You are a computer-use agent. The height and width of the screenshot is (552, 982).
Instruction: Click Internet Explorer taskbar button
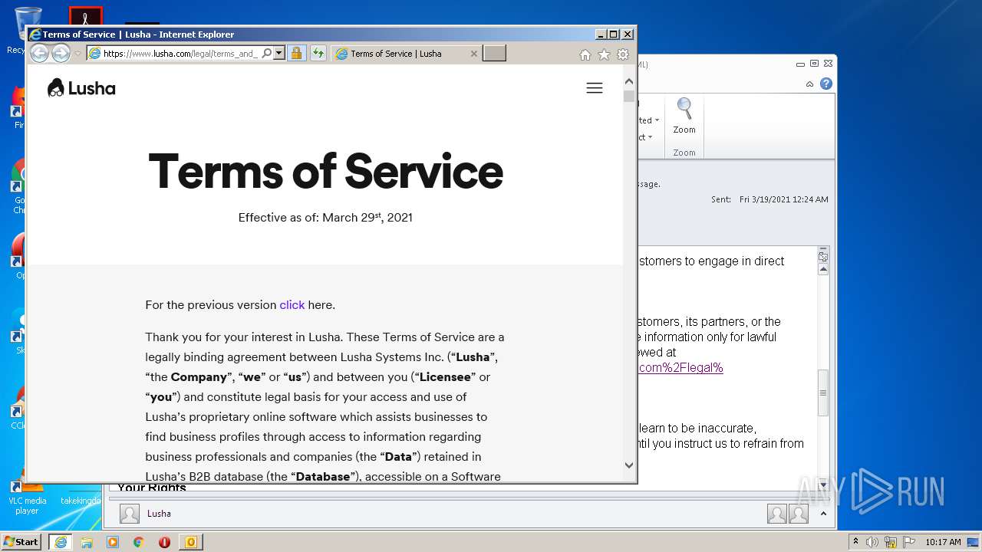click(x=61, y=542)
